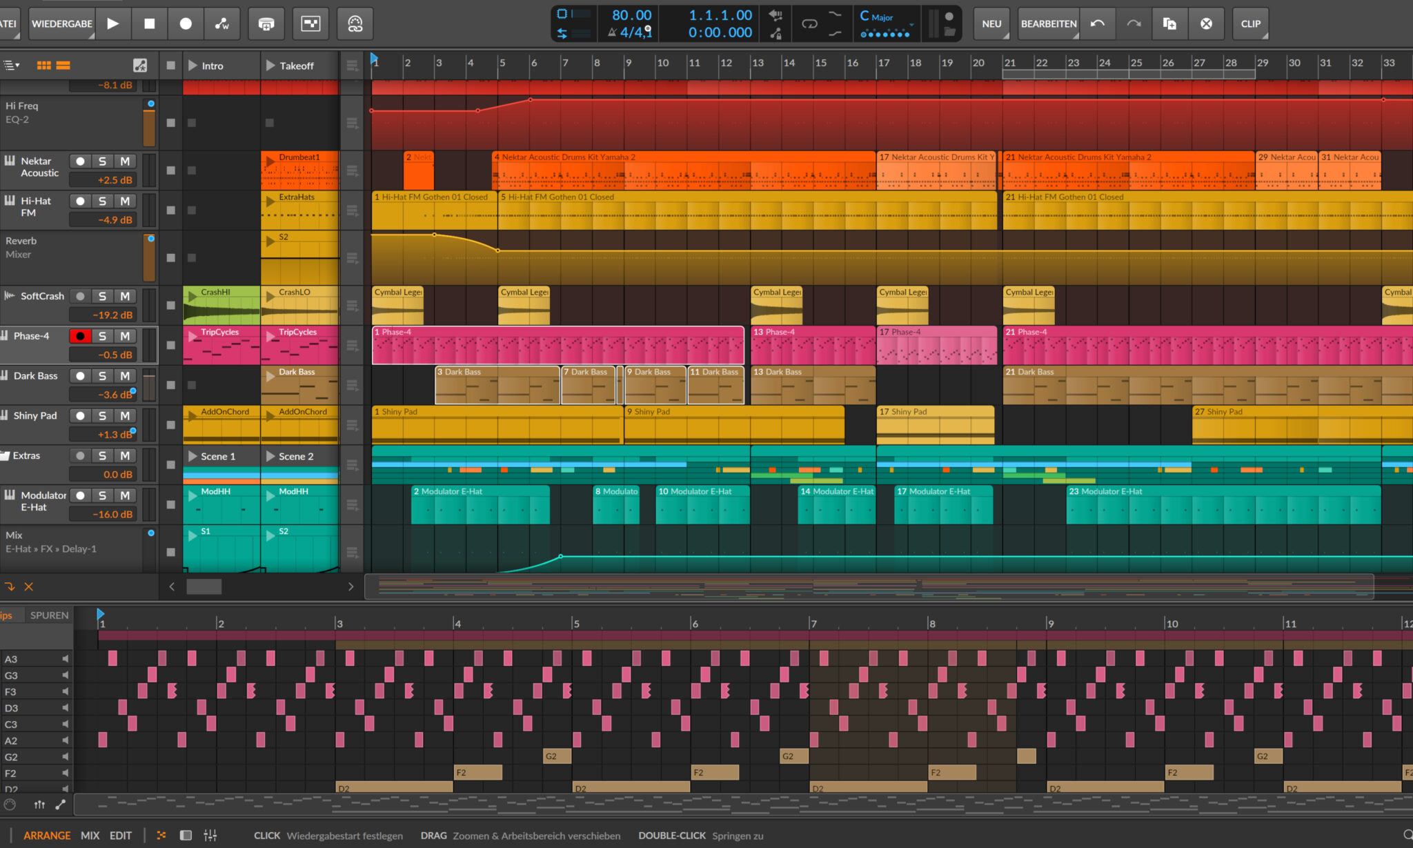This screenshot has height=848, width=1413.
Task: Open the BEARBEITEN dropdown menu
Action: (x=1048, y=23)
